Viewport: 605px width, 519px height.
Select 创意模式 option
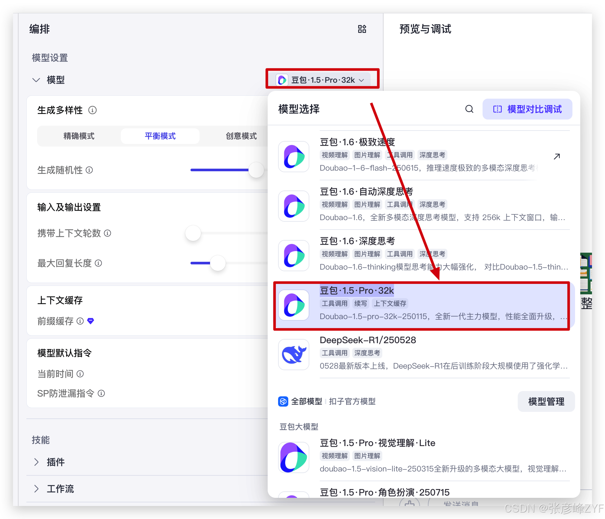241,136
